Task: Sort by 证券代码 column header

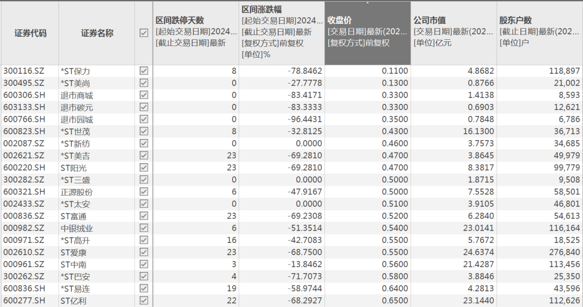Action: [x=30, y=33]
